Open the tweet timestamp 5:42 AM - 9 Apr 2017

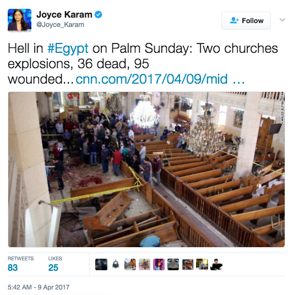click(x=39, y=287)
